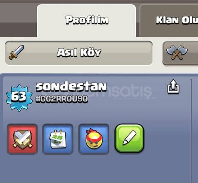Click the sword icon beside Asıl Köy
Screen dimensions: 198x183
(x=16, y=52)
